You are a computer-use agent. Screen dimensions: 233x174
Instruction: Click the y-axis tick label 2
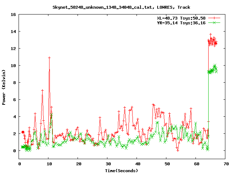pos(15,134)
